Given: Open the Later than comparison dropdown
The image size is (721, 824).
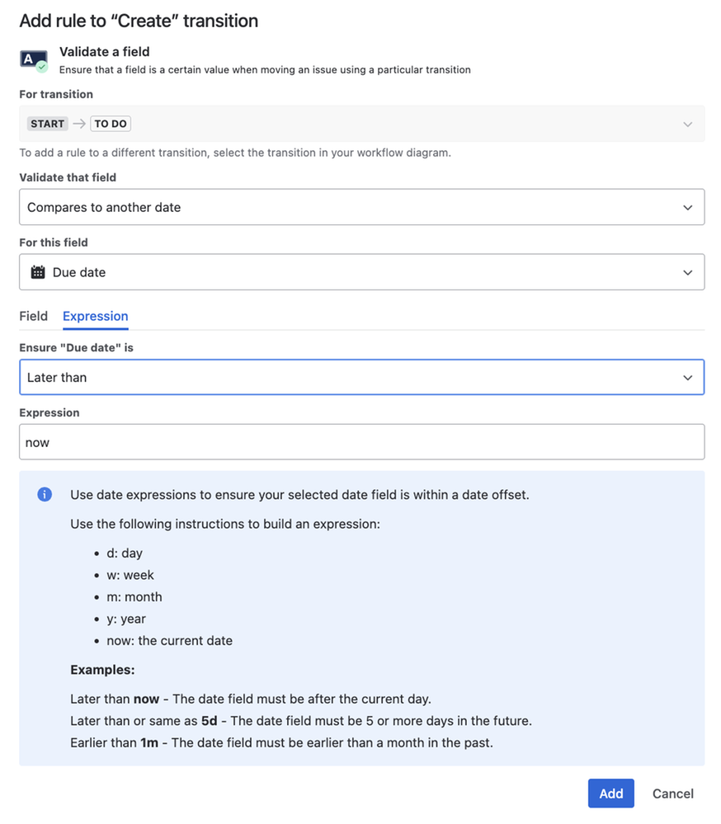Looking at the screenshot, I should (362, 377).
